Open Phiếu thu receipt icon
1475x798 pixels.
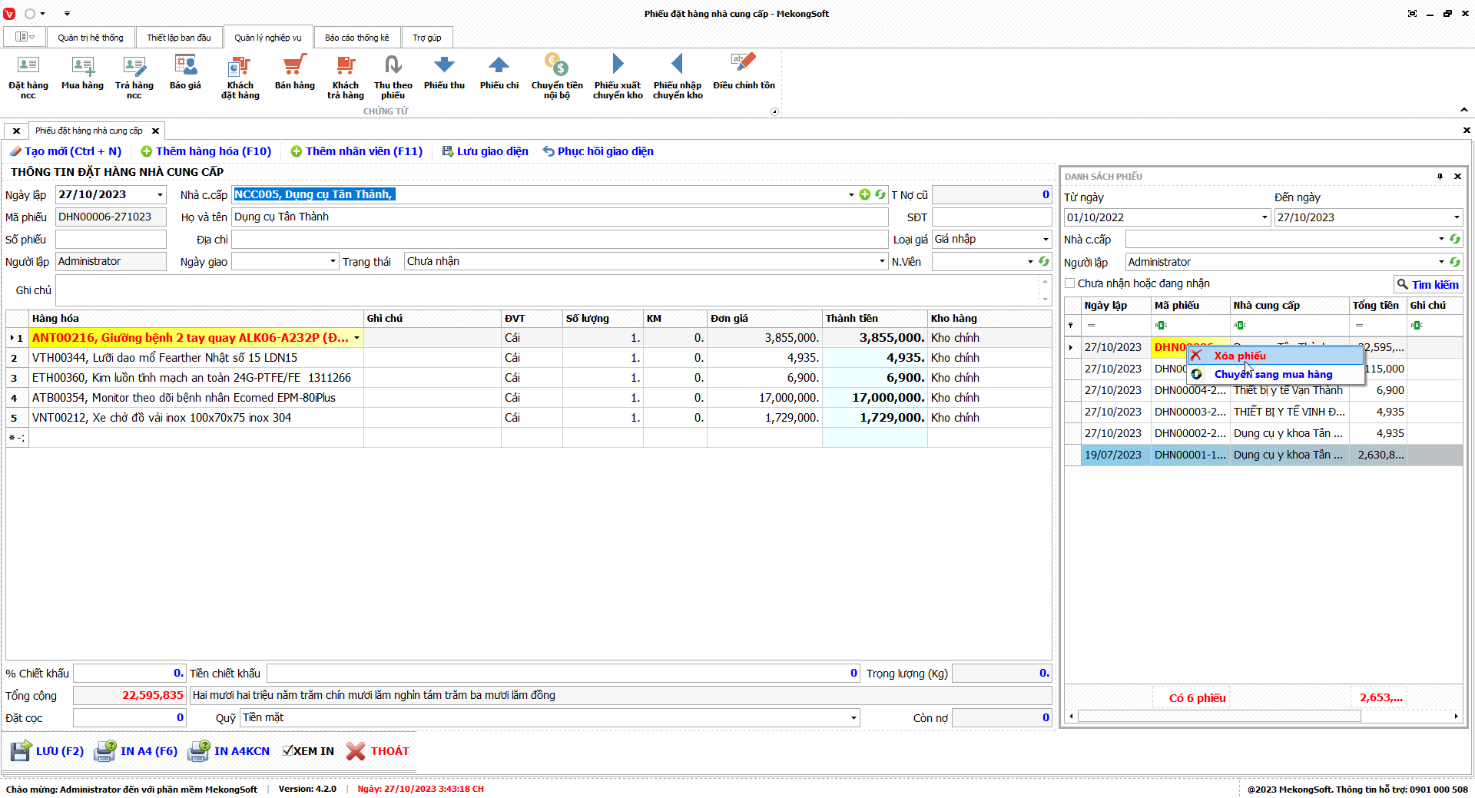(444, 73)
